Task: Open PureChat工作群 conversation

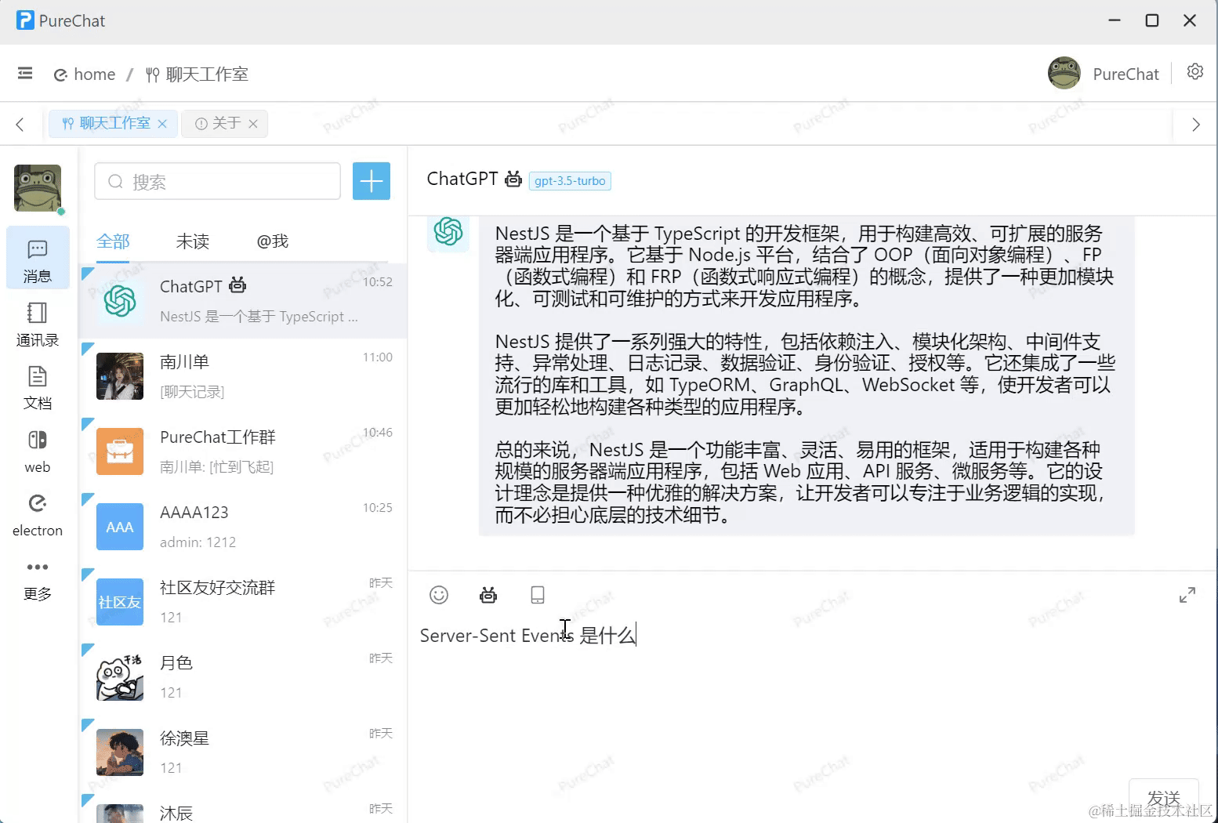Action: pyautogui.click(x=243, y=451)
